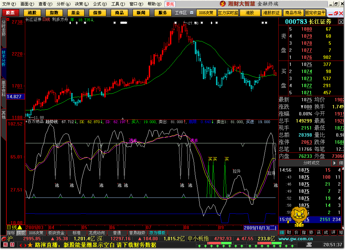Viewport: 346px width, 250px height.
Task: Open the 主力实时监 workspace button
Action: click(228, 13)
